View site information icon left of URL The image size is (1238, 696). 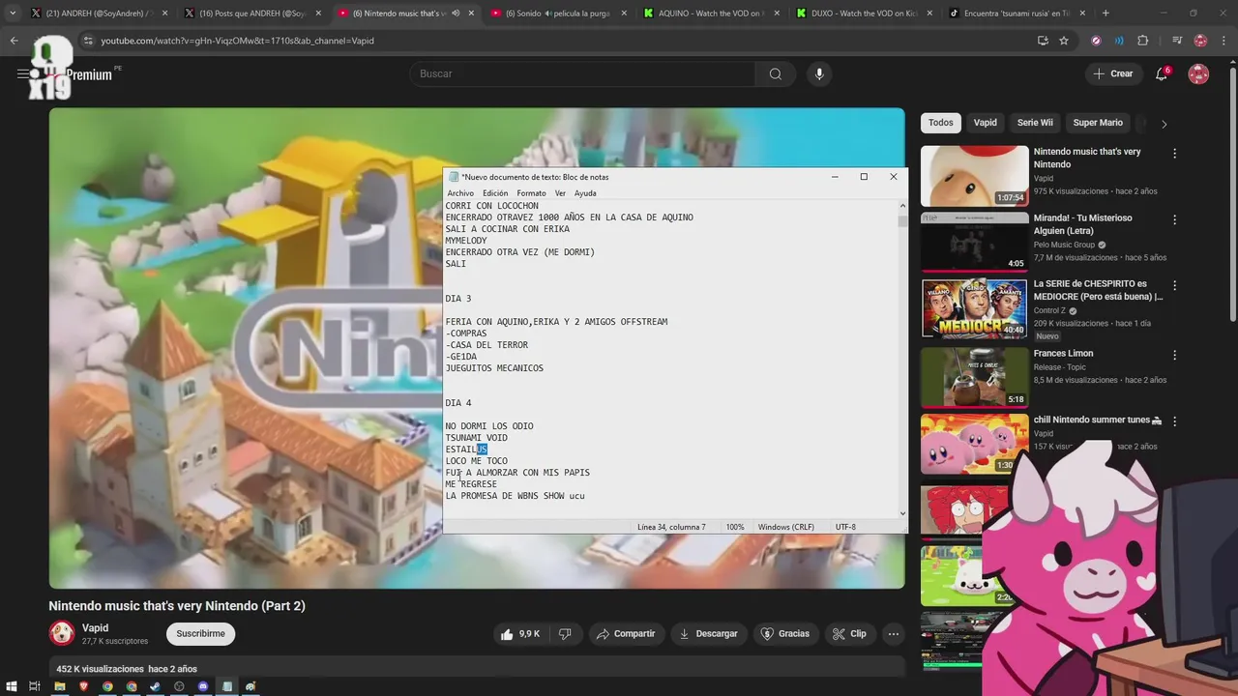(x=88, y=41)
